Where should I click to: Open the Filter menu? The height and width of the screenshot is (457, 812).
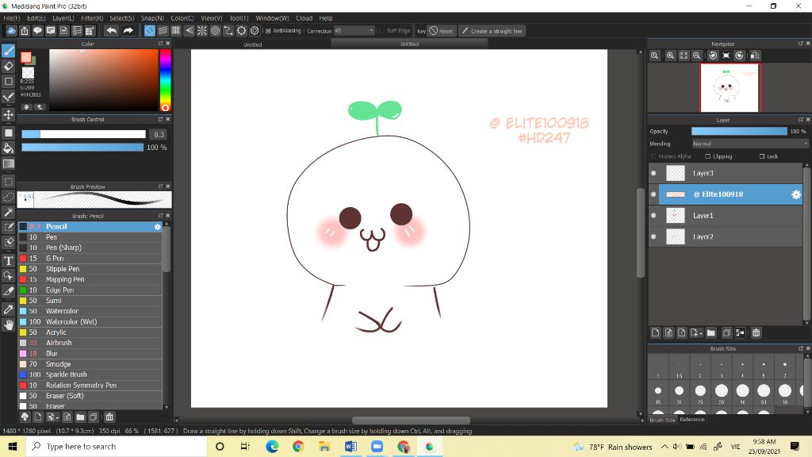coord(92,18)
